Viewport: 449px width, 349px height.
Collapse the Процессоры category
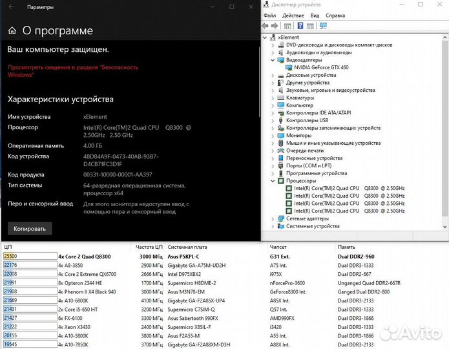(x=273, y=181)
